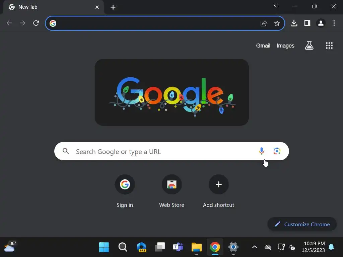
Task: Open the Sign in shortcut
Action: (125, 191)
